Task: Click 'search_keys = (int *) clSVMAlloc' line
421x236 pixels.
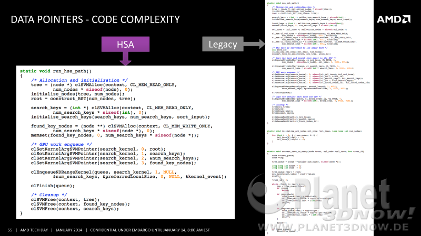Action: click(x=112, y=108)
